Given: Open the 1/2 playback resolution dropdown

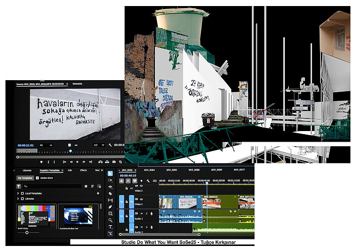Looking at the screenshot, I should click(x=99, y=145).
